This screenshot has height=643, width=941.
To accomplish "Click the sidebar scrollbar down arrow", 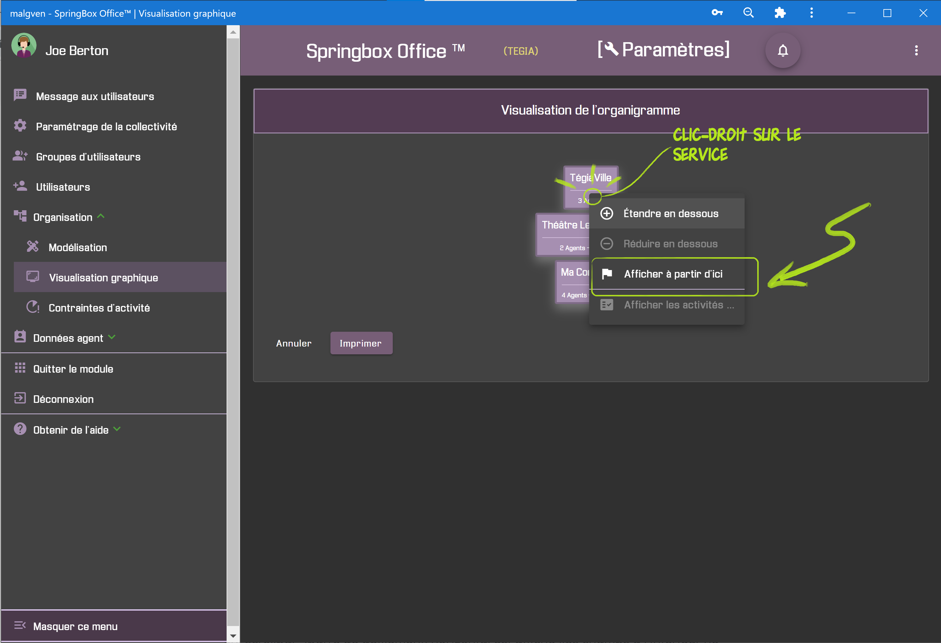I will point(233,636).
